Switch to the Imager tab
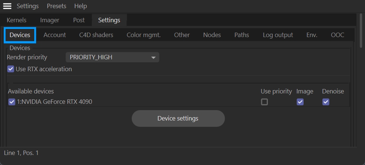Image resolution: width=365 pixels, height=165 pixels. [49, 20]
